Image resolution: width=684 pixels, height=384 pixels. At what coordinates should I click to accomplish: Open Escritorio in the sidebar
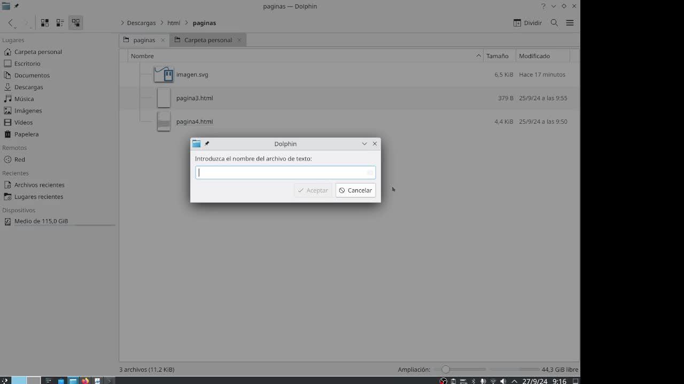[x=27, y=63]
